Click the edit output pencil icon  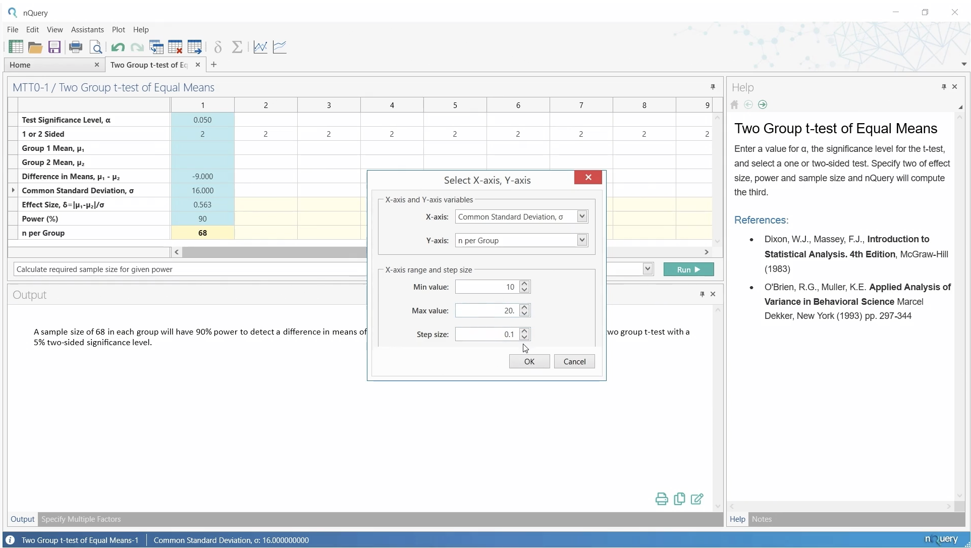tap(697, 499)
